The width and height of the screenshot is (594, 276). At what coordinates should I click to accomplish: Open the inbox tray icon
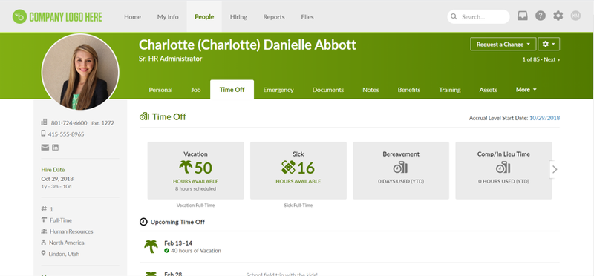pyautogui.click(x=523, y=16)
